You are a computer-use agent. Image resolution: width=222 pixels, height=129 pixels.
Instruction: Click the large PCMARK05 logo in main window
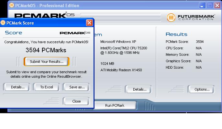tap(44, 15)
